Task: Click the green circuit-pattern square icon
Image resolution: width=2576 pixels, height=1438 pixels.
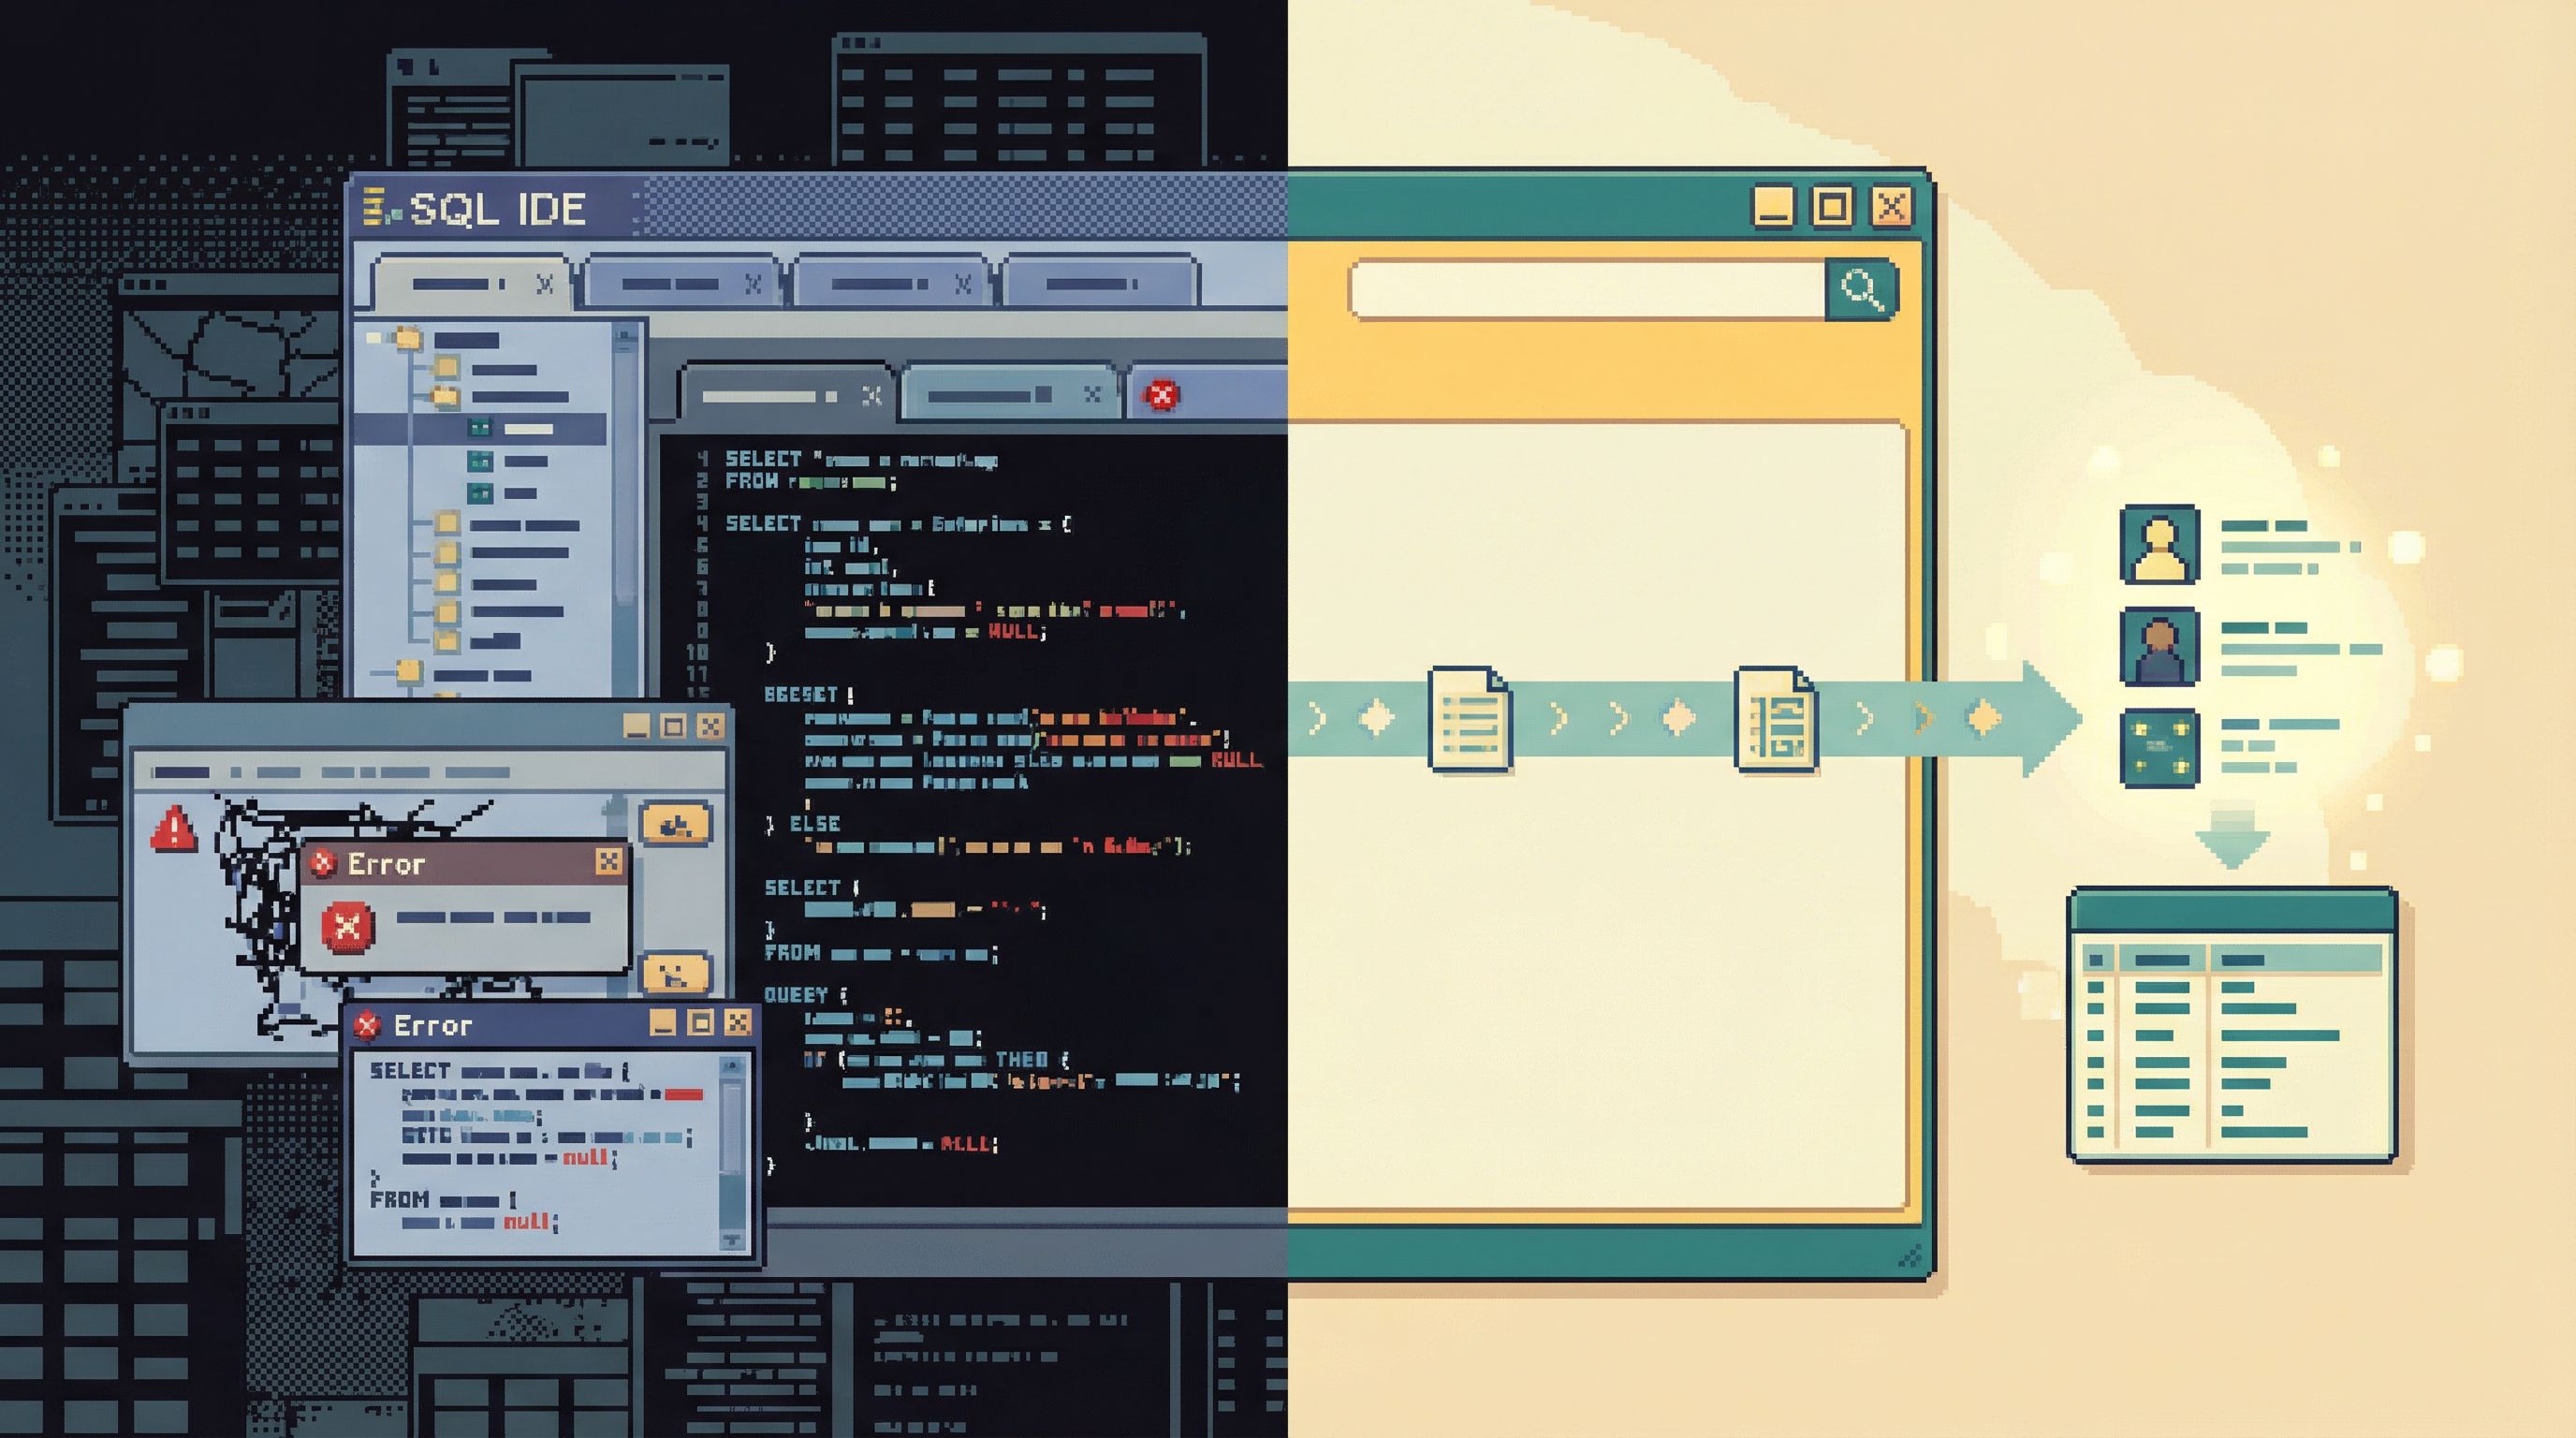Action: tap(2159, 747)
